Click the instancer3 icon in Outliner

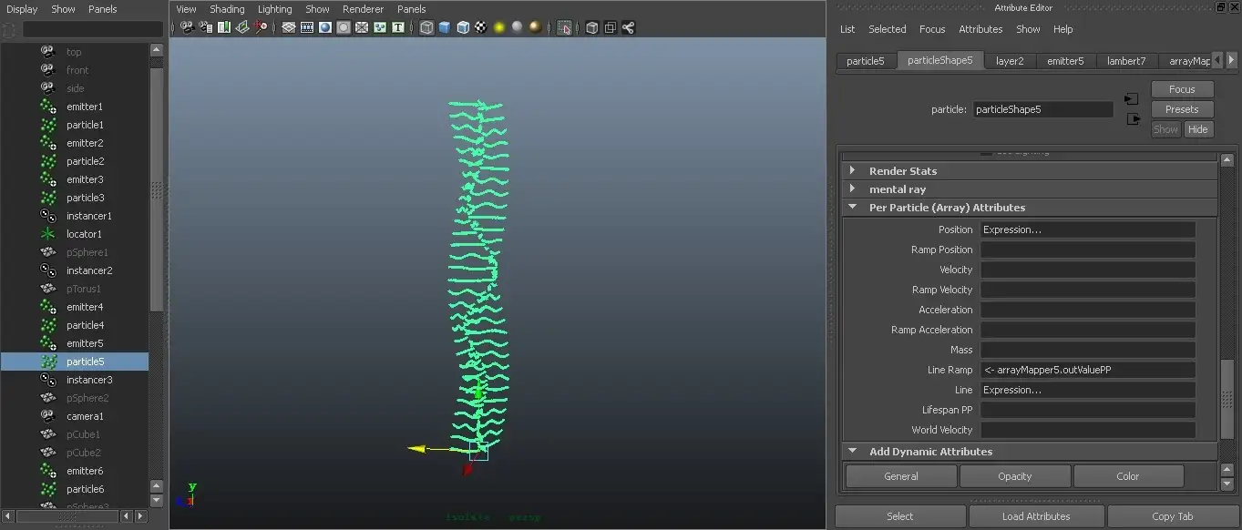pyautogui.click(x=48, y=380)
